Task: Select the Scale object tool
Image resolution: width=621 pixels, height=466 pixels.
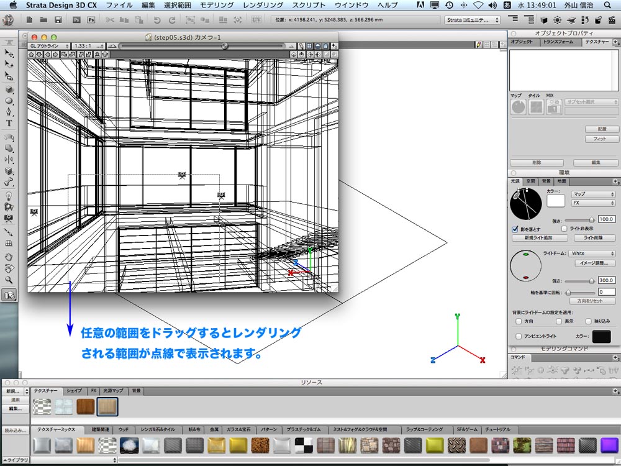Action: (9, 76)
